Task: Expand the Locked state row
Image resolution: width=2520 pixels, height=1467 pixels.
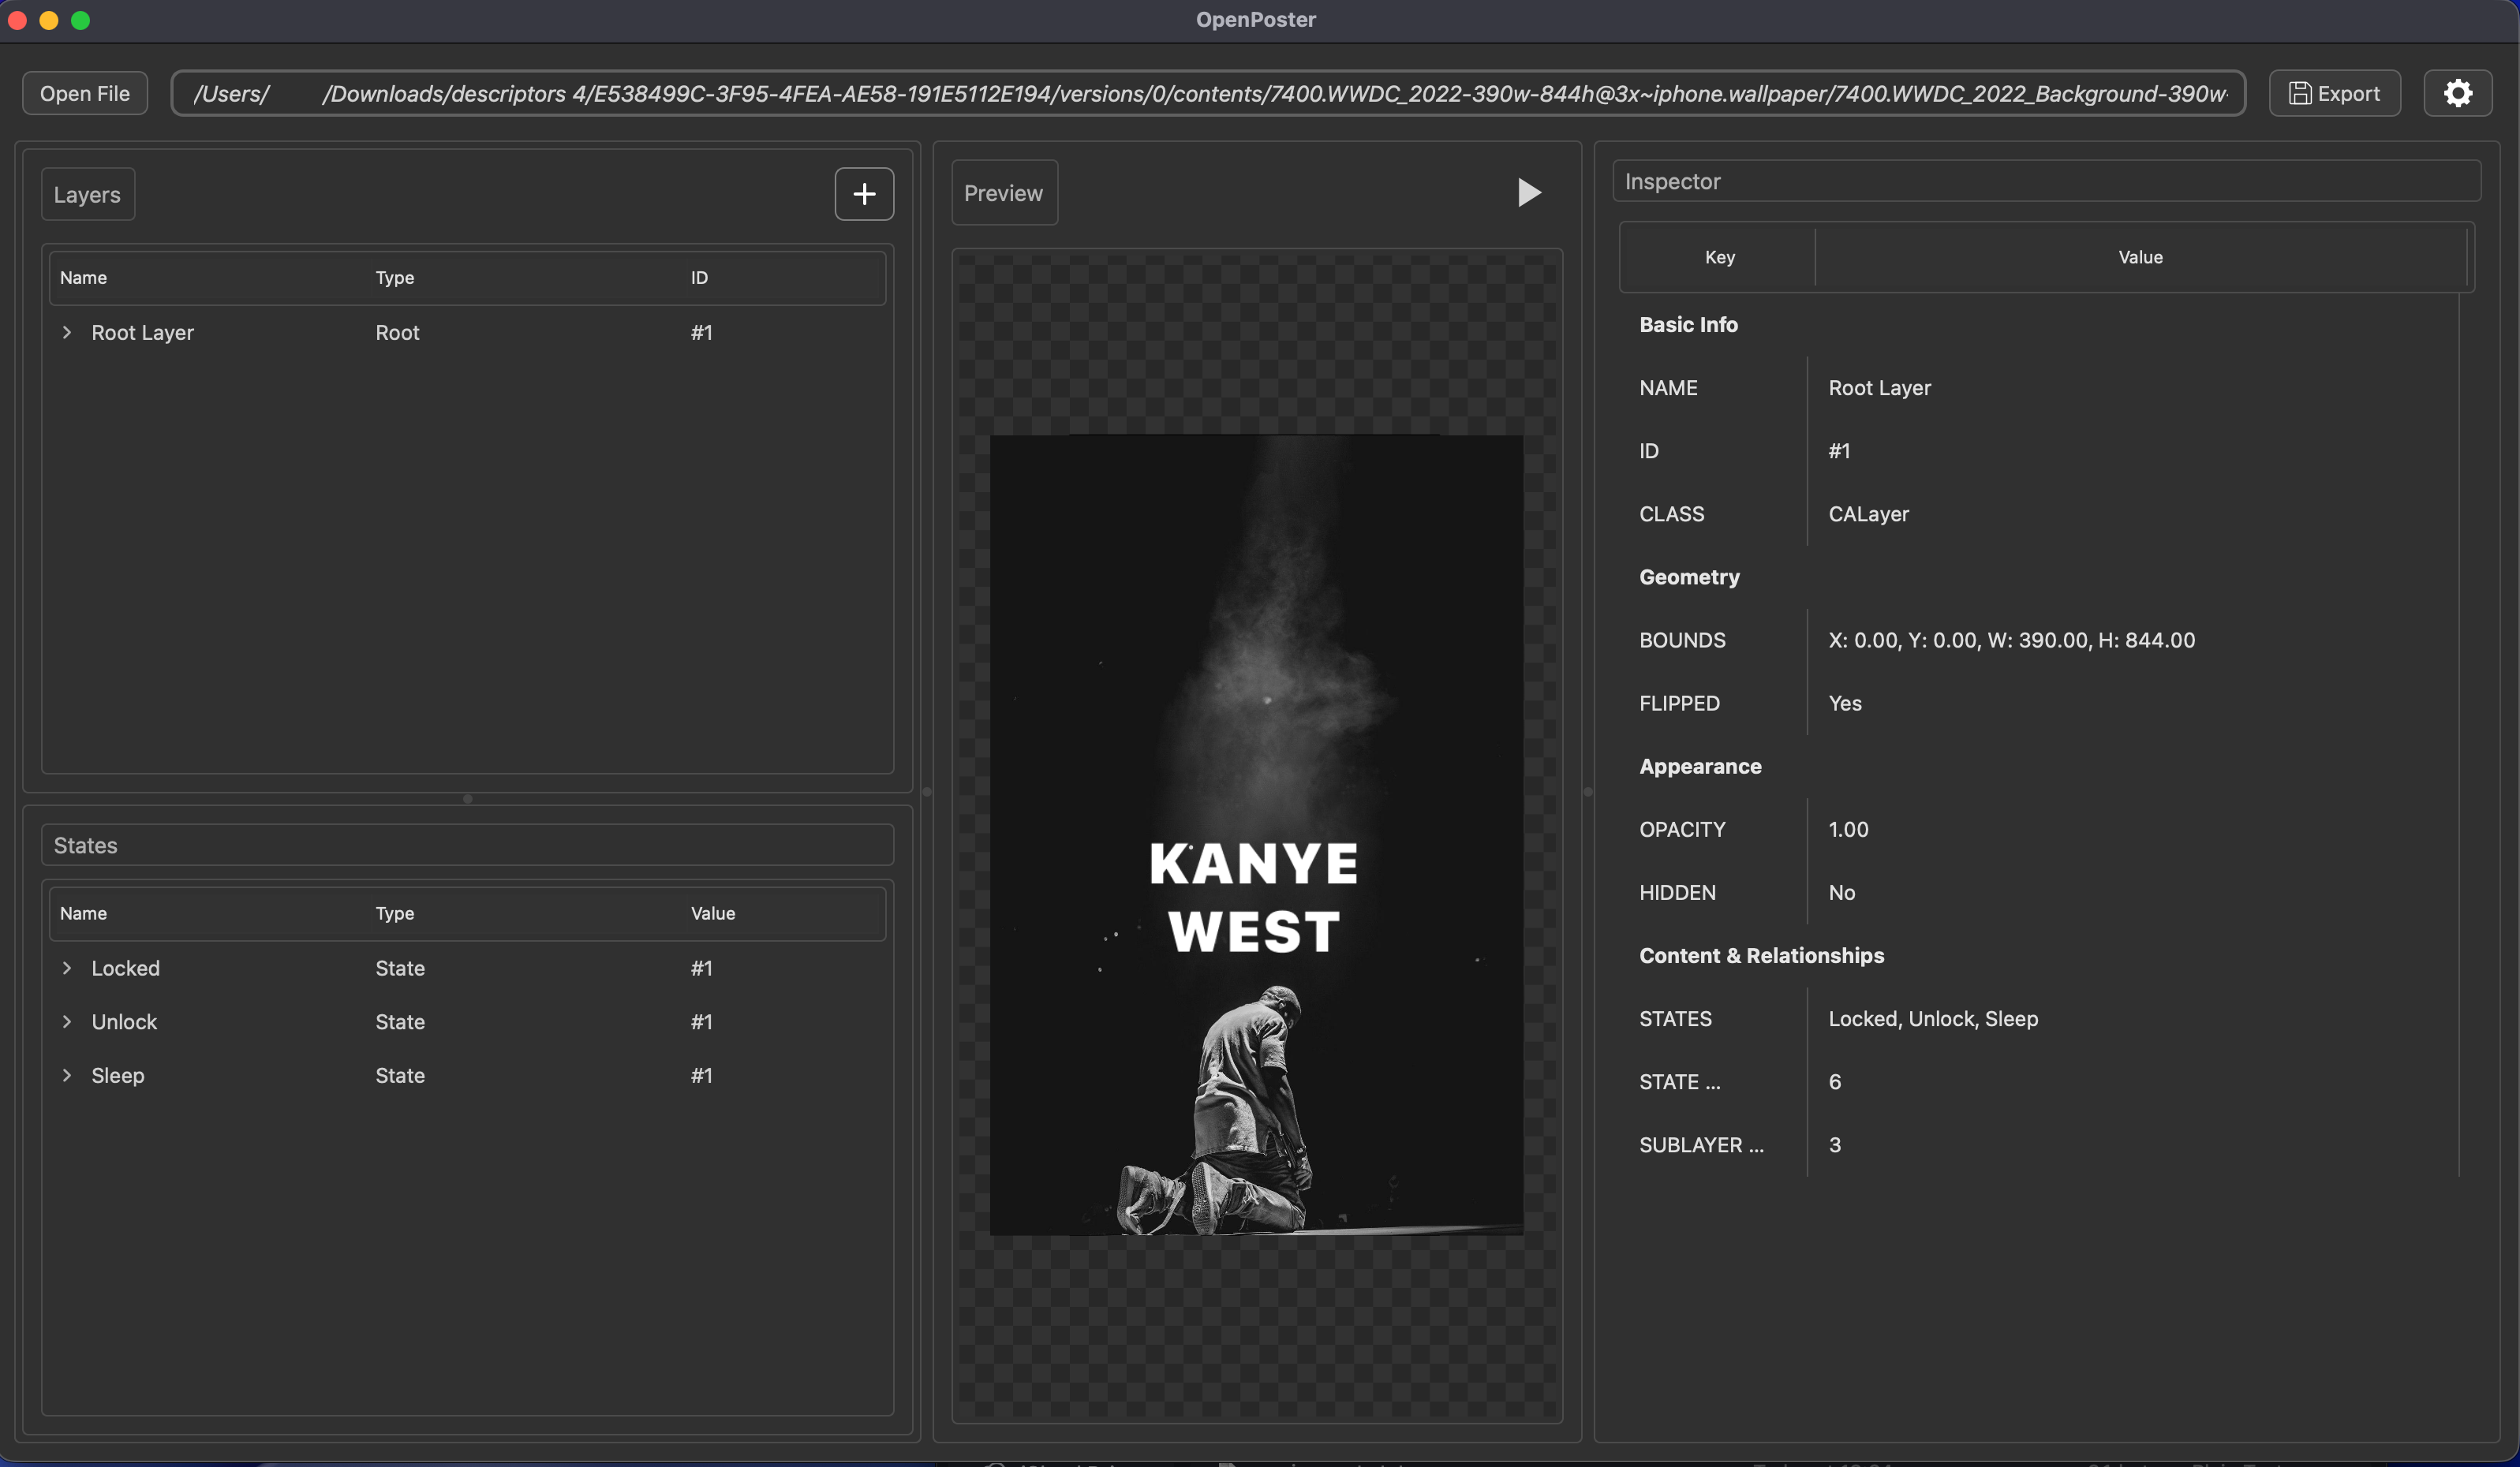Action: coord(67,967)
